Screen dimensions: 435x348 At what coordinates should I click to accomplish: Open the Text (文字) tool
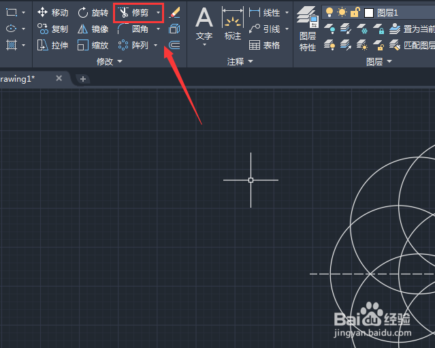pos(204,24)
